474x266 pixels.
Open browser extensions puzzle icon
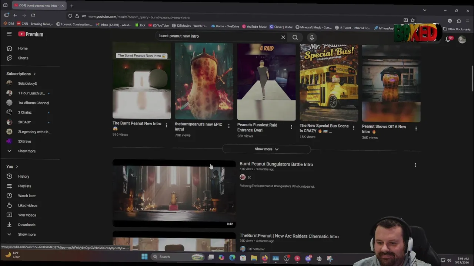point(459,21)
